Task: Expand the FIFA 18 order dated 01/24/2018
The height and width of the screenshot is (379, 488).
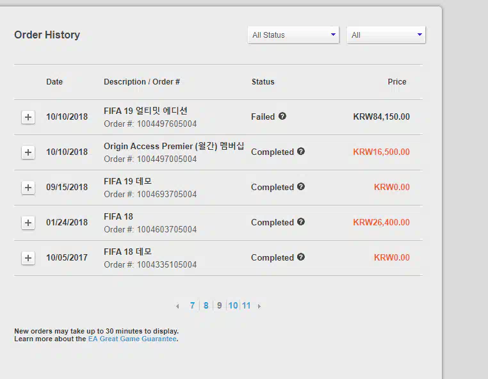Action: [28, 223]
